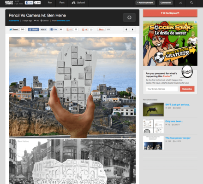Viewport: 203px width, 184px height.
Task: Click the search magnifier icon
Action: click(x=191, y=3)
